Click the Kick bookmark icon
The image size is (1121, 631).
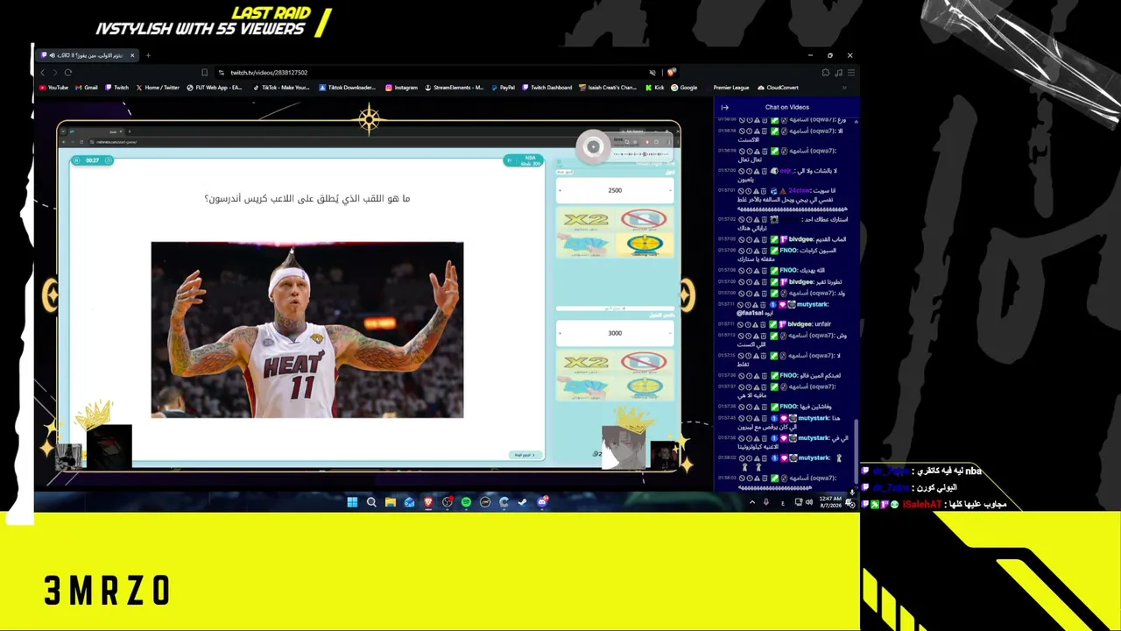pos(649,88)
